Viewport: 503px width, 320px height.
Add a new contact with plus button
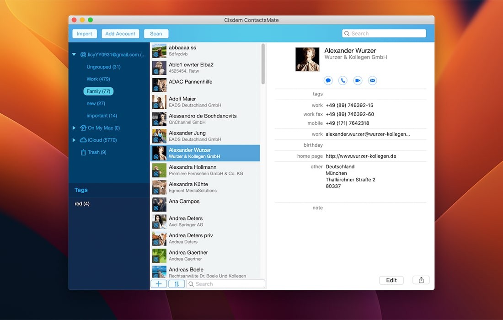159,284
